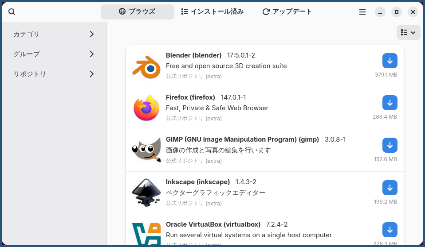
Task: Open Firefox (firefox) package title
Action: (x=190, y=97)
